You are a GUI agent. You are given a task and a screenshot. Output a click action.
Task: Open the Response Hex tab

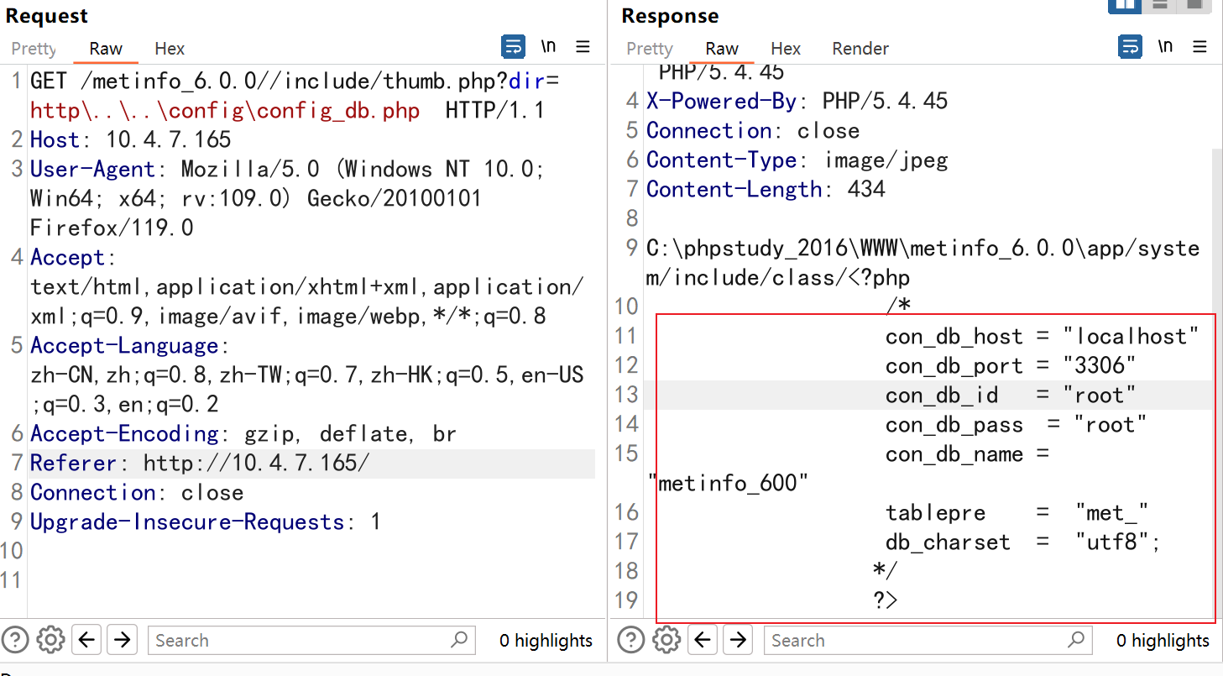pyautogui.click(x=786, y=49)
